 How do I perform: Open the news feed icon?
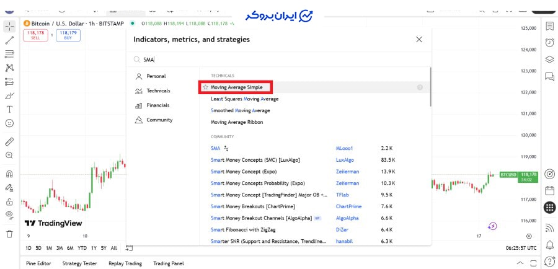550,227
